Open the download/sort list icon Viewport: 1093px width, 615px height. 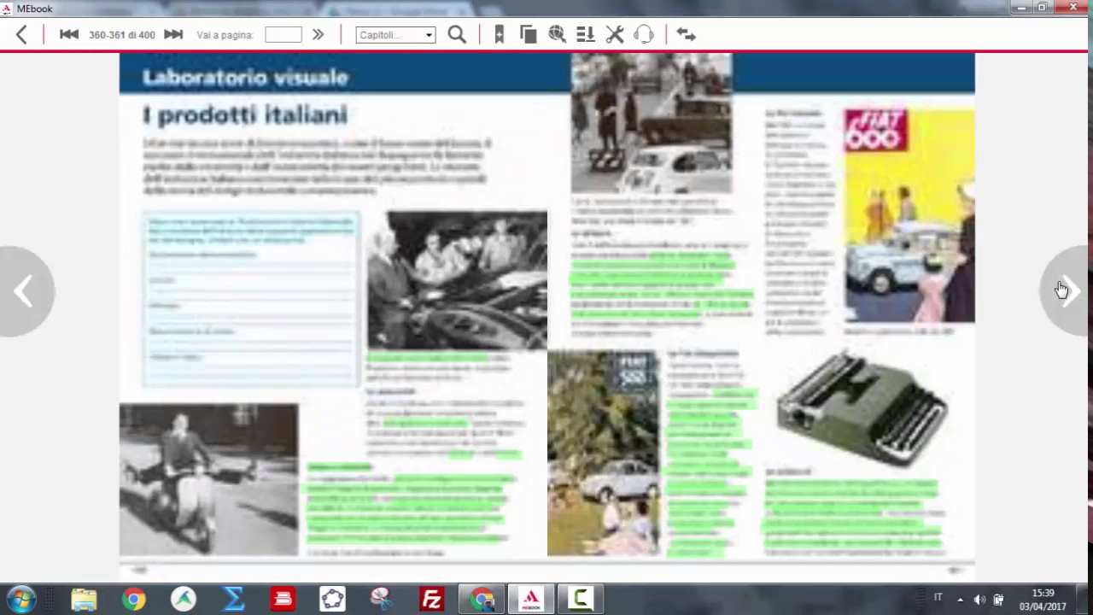click(x=585, y=35)
